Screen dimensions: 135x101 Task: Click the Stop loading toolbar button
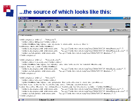(x=91, y=25)
